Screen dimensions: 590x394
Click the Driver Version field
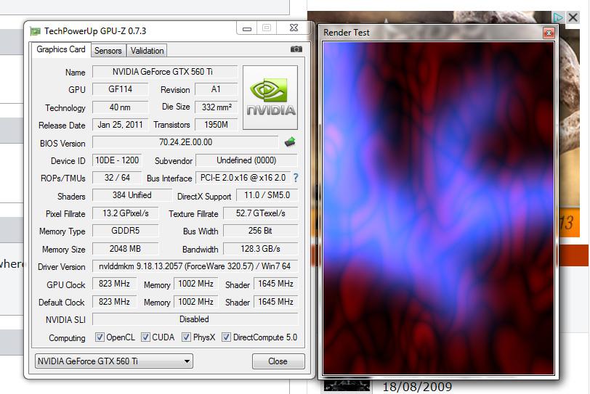point(195,266)
